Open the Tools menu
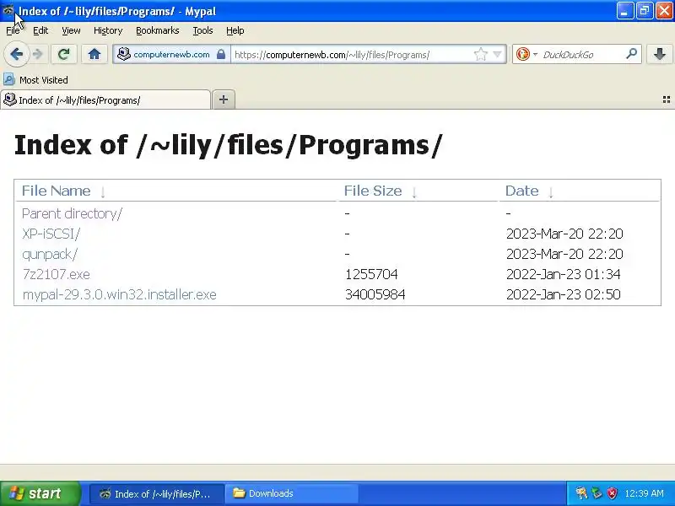This screenshot has width=675, height=506. [x=202, y=30]
